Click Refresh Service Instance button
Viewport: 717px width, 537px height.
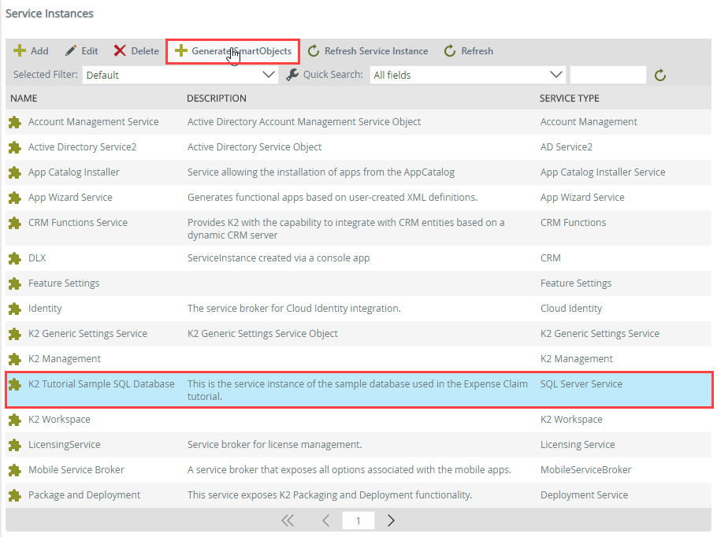[x=367, y=51]
